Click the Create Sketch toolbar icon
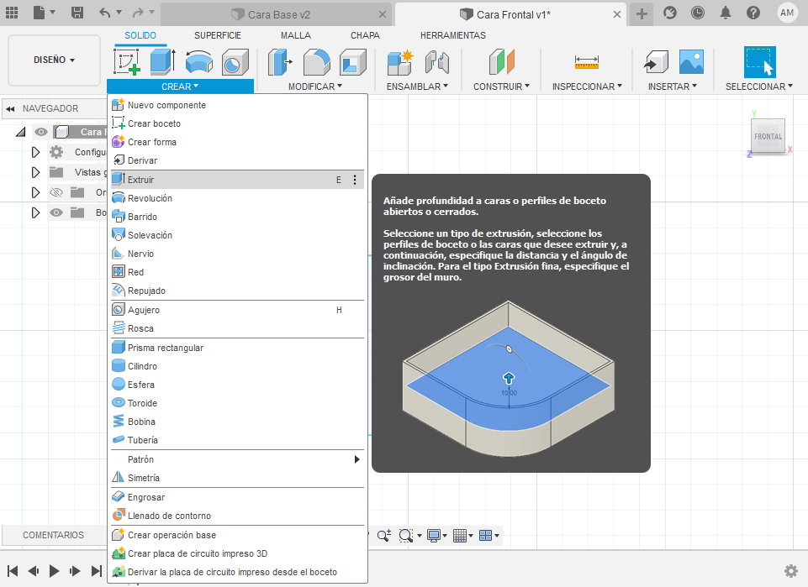 pyautogui.click(x=127, y=62)
